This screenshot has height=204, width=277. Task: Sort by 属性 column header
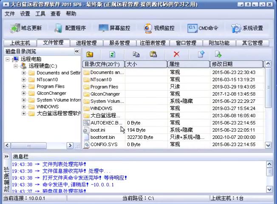click(x=189, y=64)
